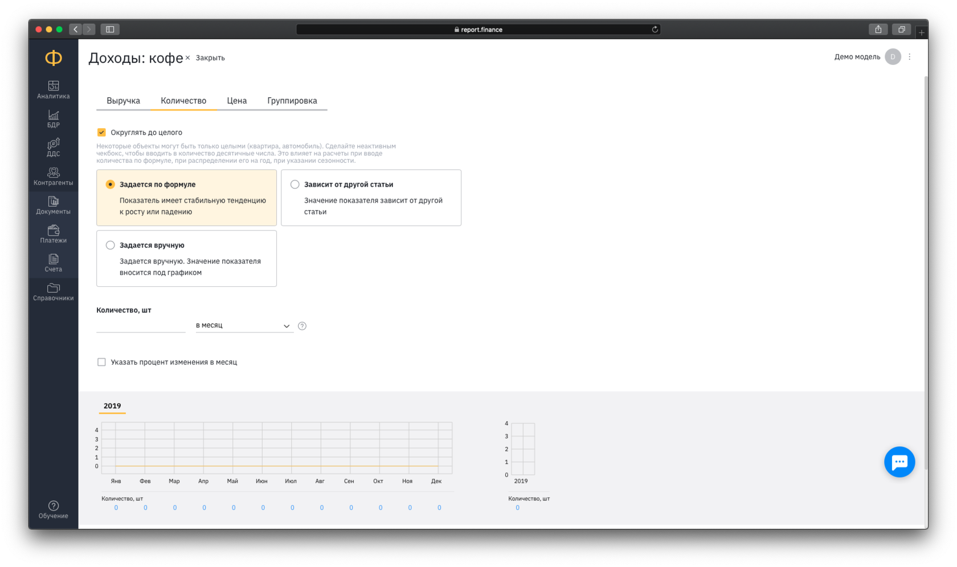Screen dimensions: 957x567
Task: Switch to the Группировка tab
Action: [292, 101]
